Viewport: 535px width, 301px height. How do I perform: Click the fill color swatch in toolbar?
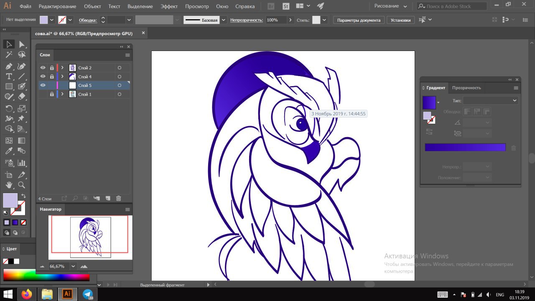[x=10, y=200]
